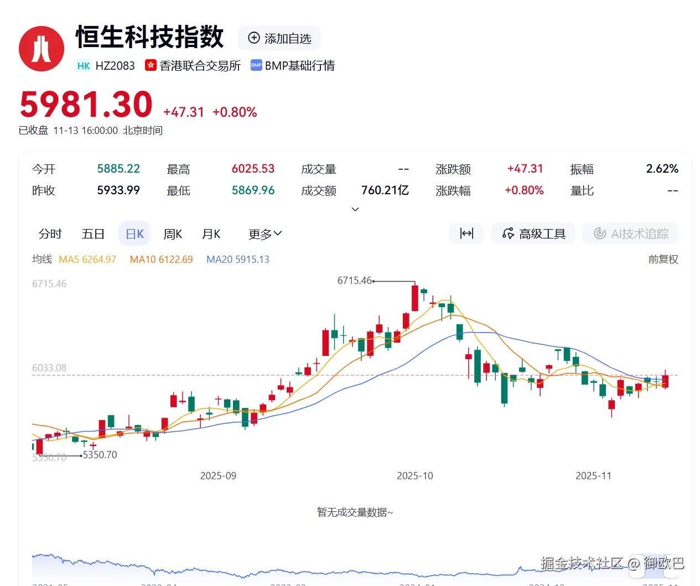Click the BMP基础行情 badge icon

point(256,65)
